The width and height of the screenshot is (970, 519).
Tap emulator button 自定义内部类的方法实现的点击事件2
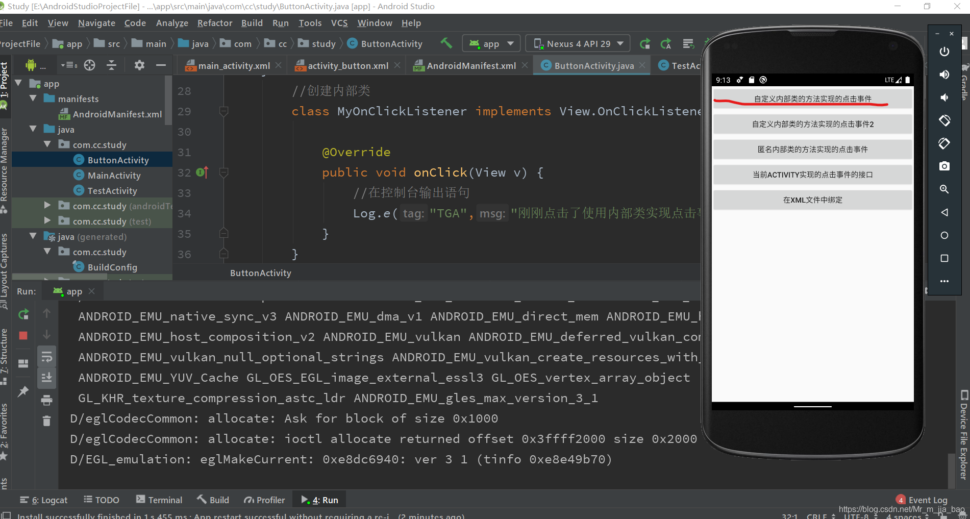pyautogui.click(x=812, y=124)
